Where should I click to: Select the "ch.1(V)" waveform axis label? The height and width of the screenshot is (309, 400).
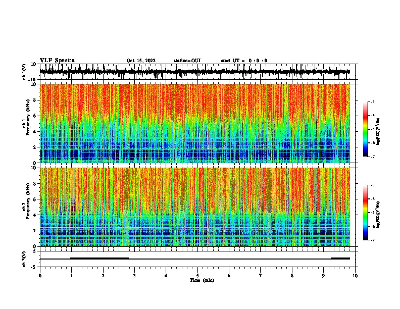pyautogui.click(x=24, y=72)
